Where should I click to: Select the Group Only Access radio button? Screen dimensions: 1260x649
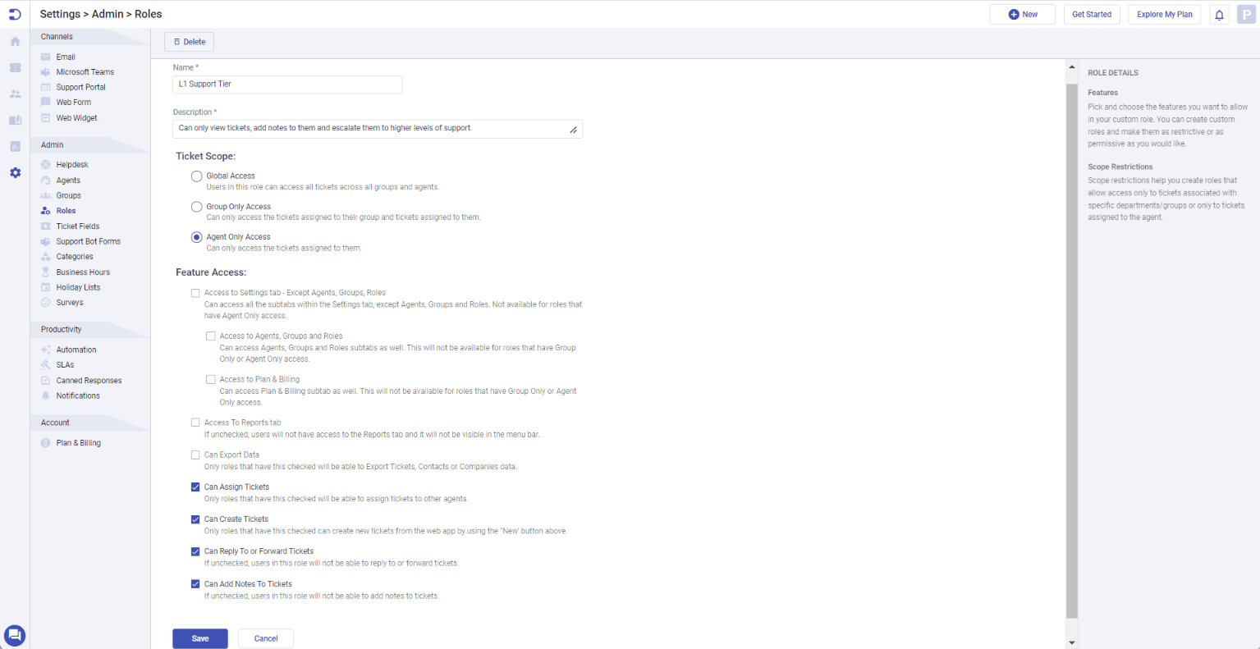pos(197,207)
